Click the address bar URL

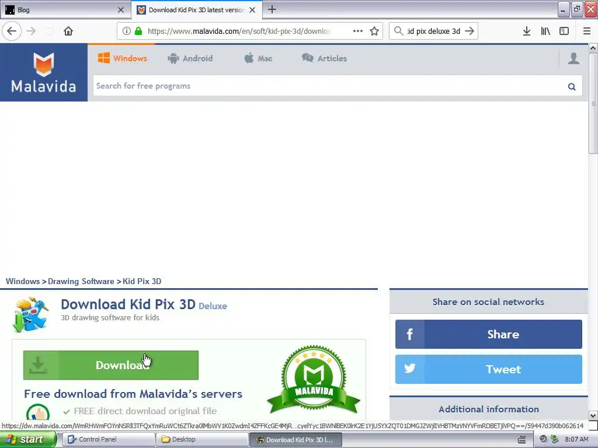(239, 32)
